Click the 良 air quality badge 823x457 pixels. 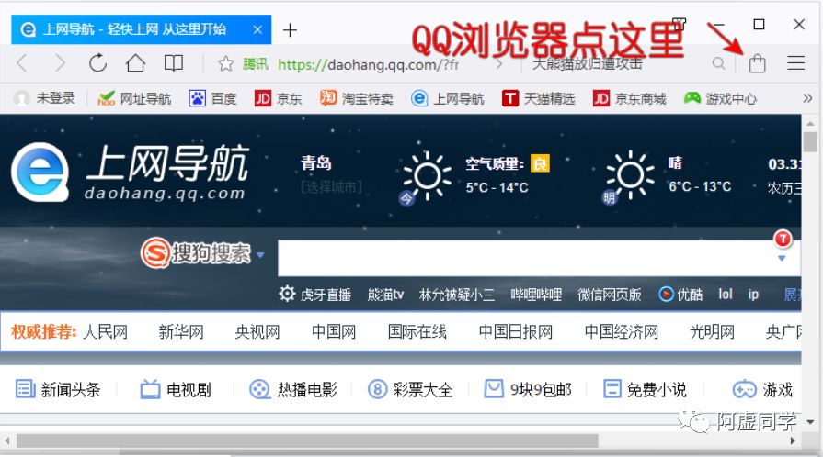(x=540, y=163)
